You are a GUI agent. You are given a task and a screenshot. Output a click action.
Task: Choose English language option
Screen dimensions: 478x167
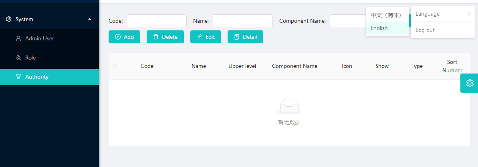(387, 28)
